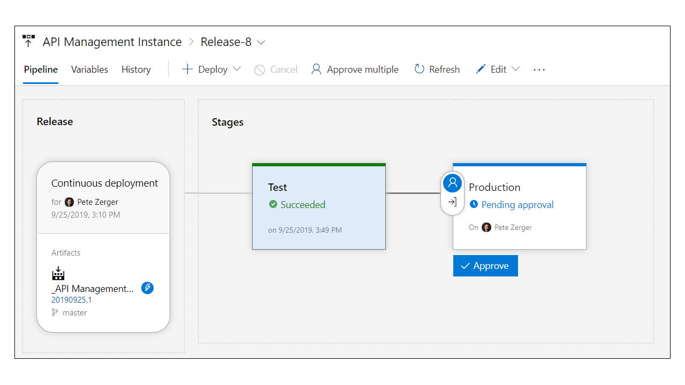
Task: Click the blue Approve button
Action: [x=485, y=266]
